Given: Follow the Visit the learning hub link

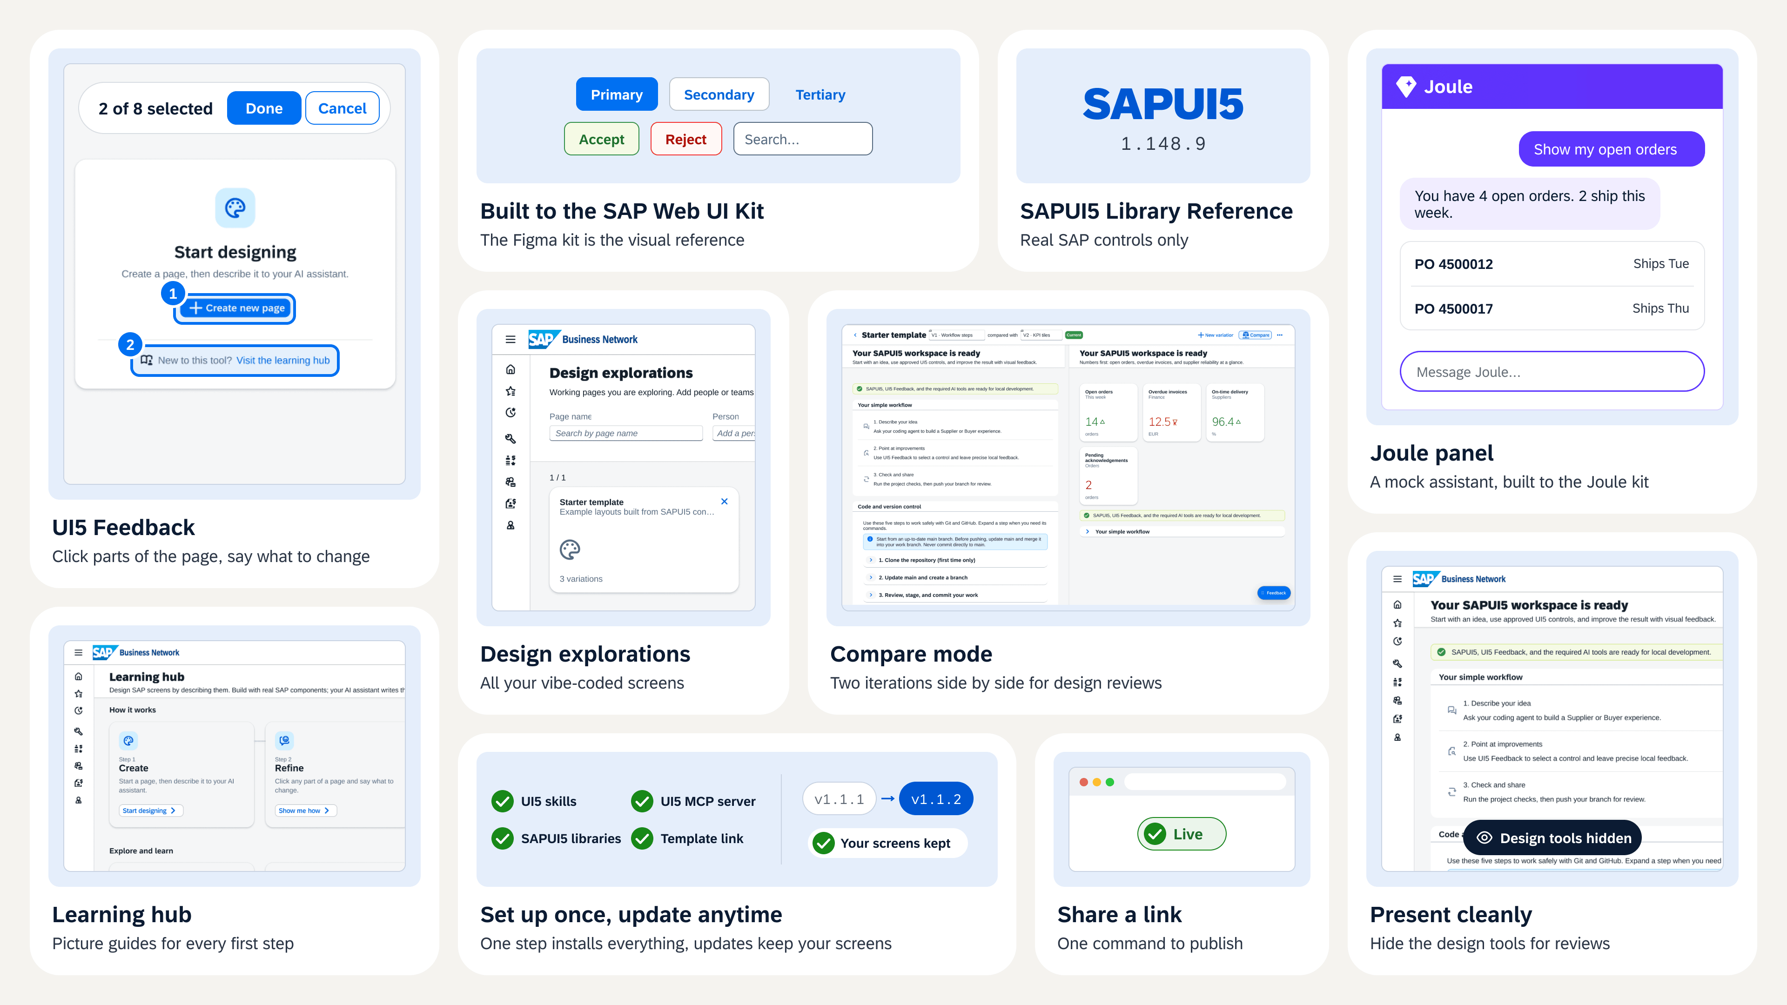Looking at the screenshot, I should (283, 360).
